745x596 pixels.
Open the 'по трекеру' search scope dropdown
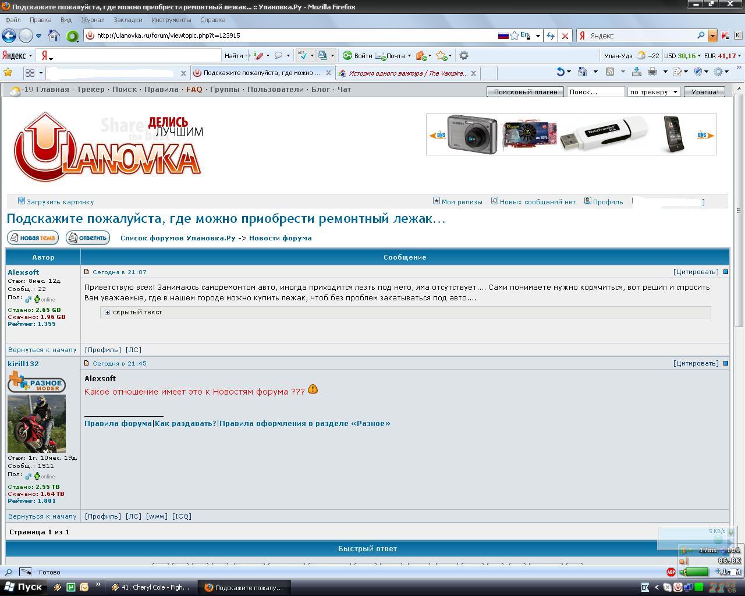coord(654,92)
